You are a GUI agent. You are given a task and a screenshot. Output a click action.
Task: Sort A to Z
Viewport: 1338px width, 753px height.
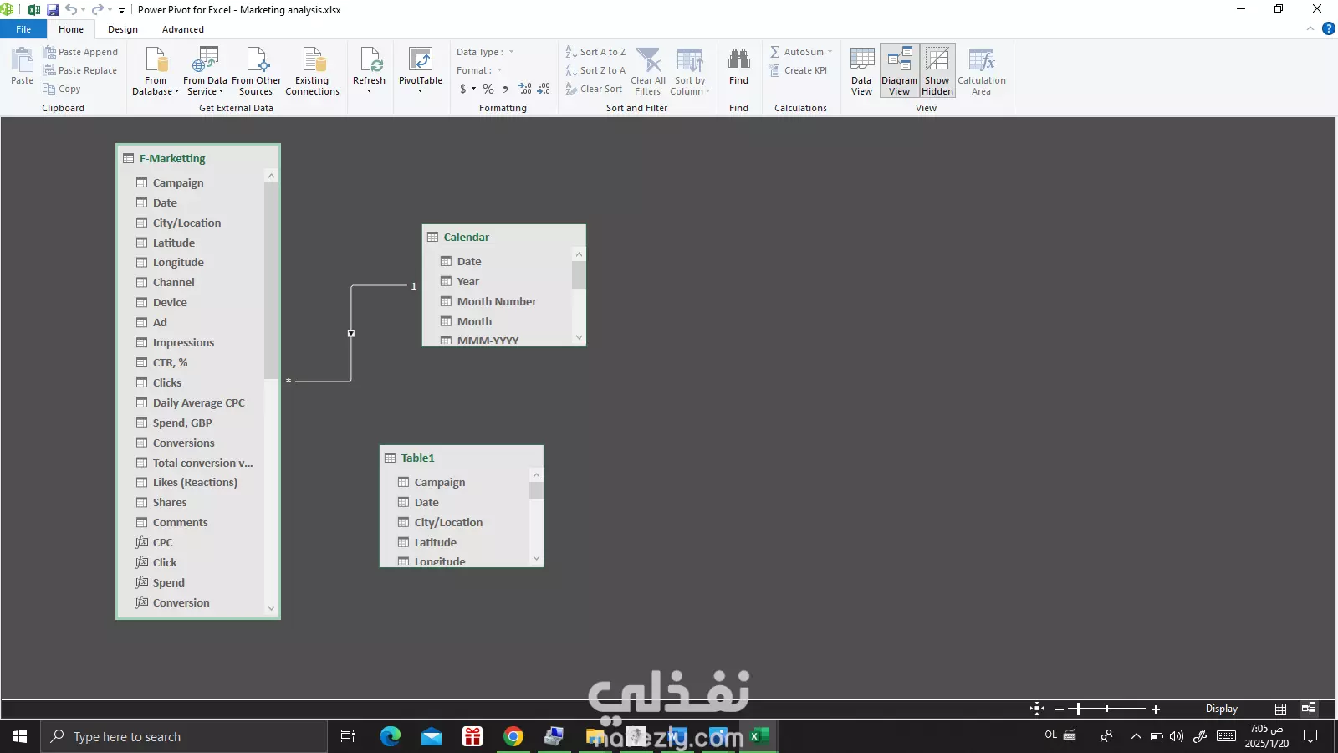pos(595,52)
